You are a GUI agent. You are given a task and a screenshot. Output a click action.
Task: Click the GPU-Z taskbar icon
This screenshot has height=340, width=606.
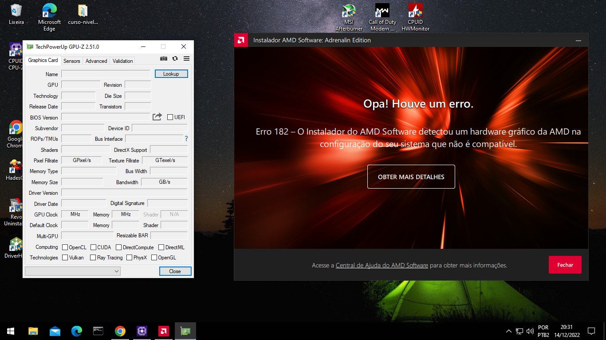185,331
